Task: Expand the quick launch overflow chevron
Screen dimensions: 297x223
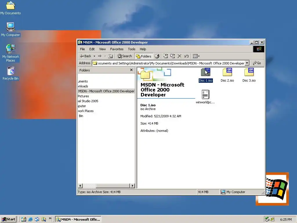Action: [x=50, y=218]
